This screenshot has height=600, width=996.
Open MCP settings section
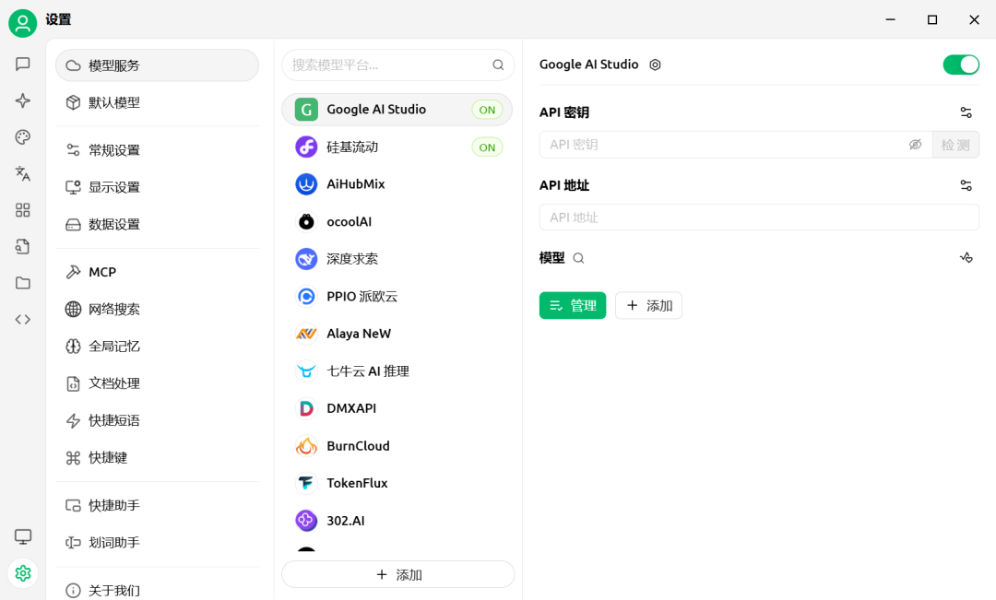click(x=157, y=272)
